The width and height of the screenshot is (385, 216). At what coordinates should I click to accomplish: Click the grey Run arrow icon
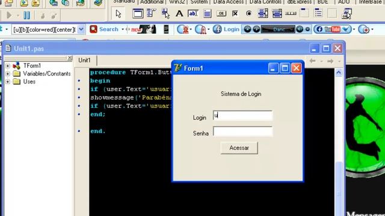tap(9, 16)
